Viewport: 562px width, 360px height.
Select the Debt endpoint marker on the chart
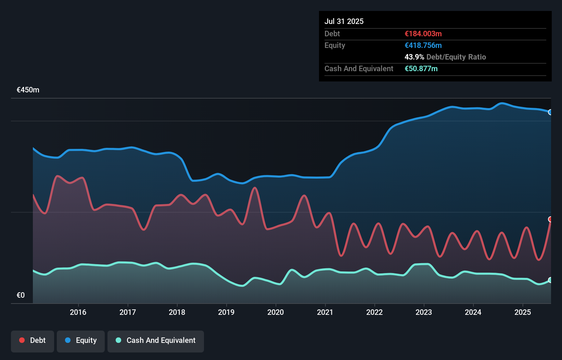(x=550, y=219)
